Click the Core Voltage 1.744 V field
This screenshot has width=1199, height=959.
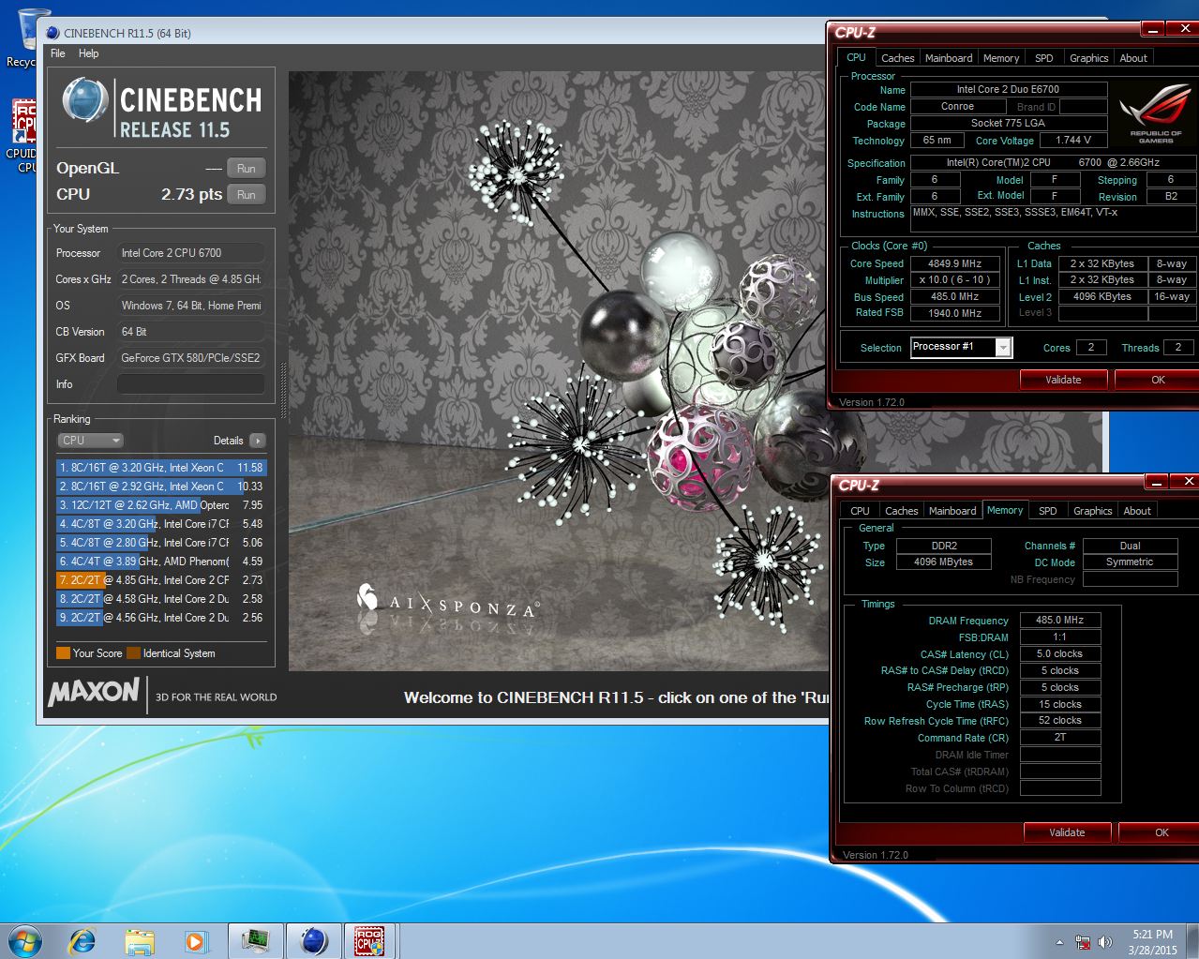1073,141
